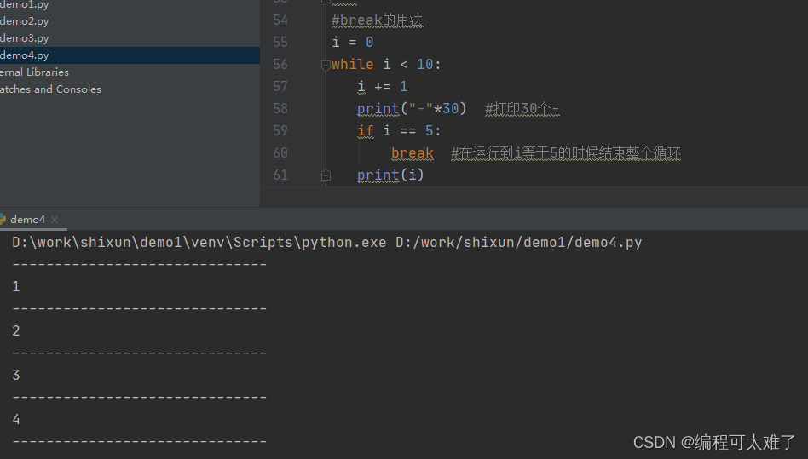808x459 pixels.
Task: Open demo3.py in project tree
Action: [x=24, y=38]
